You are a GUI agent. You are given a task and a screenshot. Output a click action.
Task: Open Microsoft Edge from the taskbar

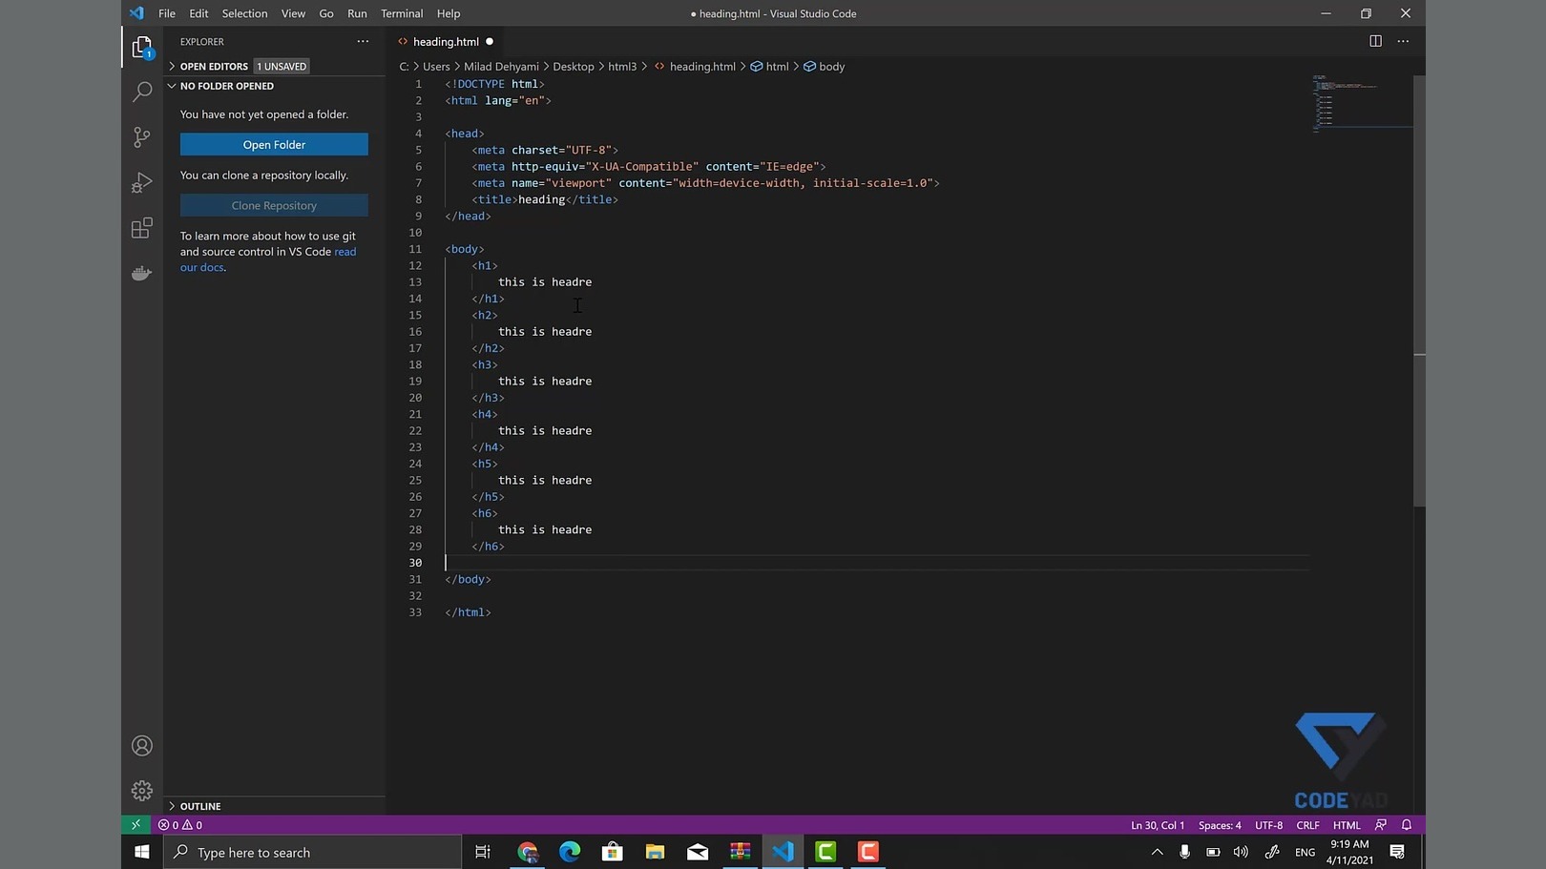pos(570,852)
